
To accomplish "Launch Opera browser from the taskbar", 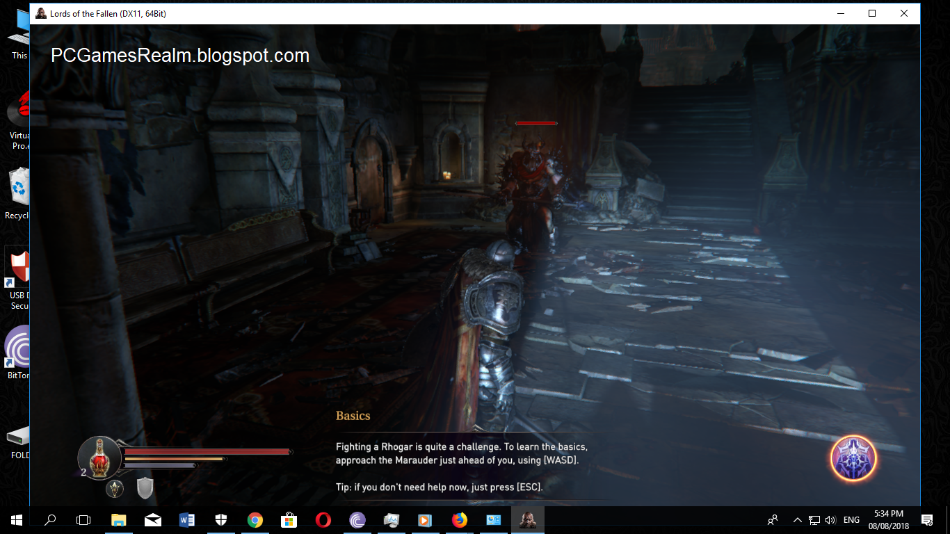I will (x=323, y=520).
